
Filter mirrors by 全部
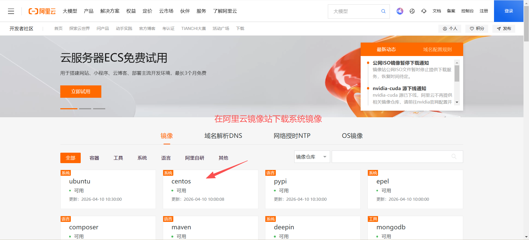(71, 158)
